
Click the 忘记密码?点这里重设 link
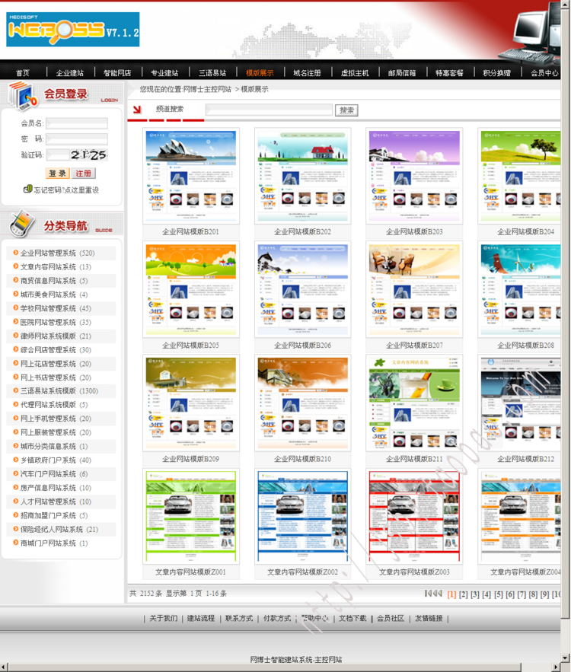[66, 189]
